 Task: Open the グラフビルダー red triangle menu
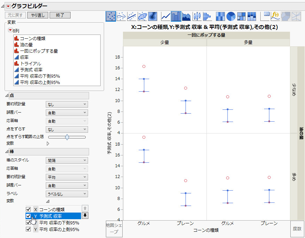coord(8,6)
